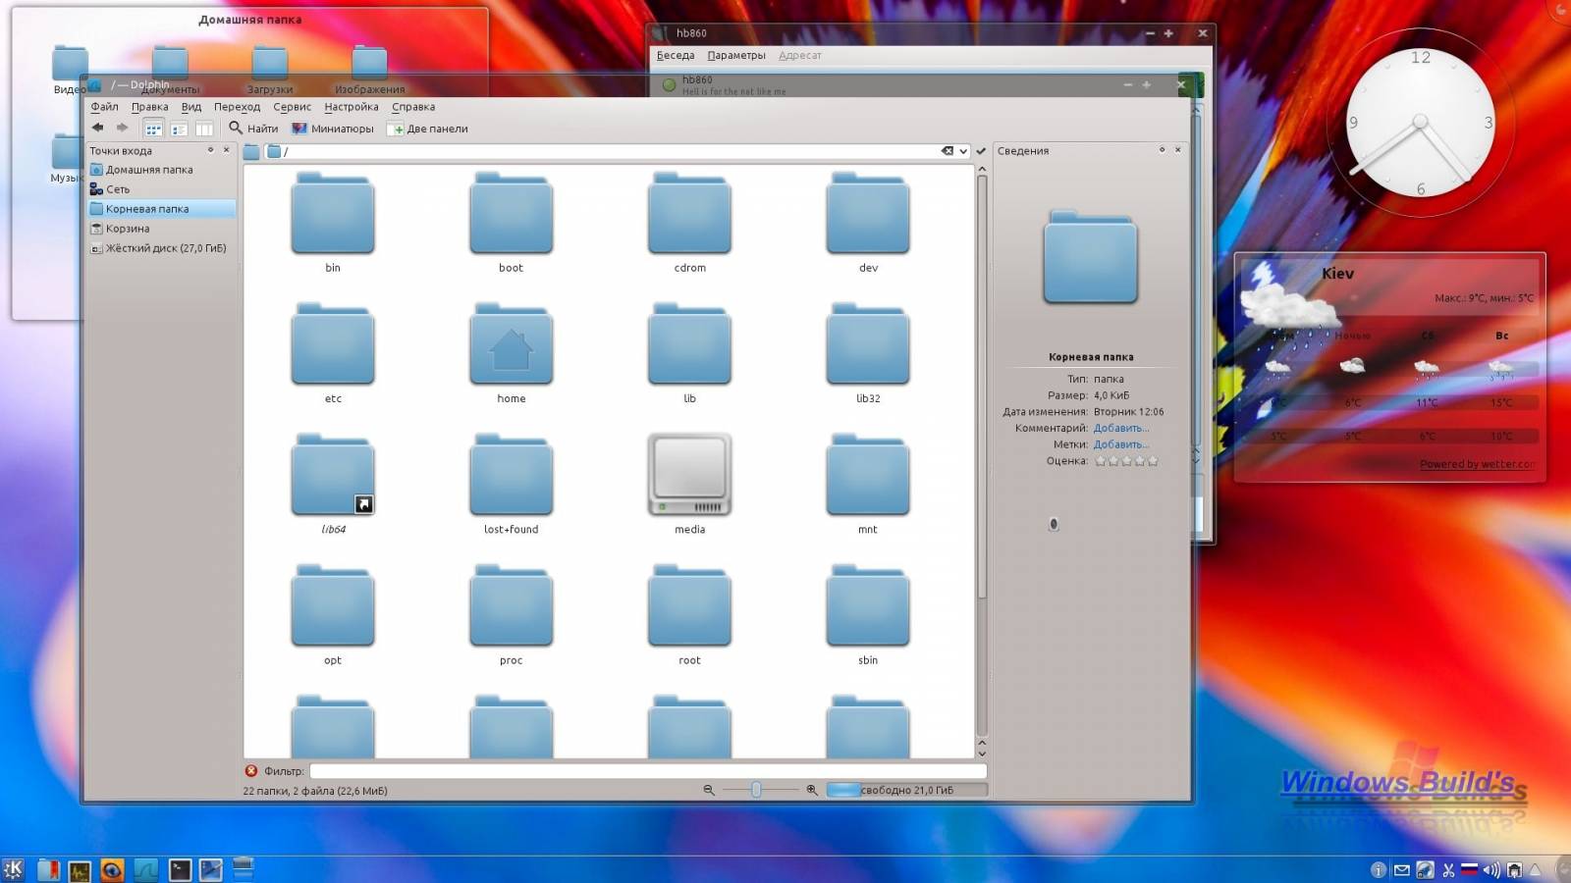Viewport: 1571px width, 883px height.
Task: Open the Вид menu
Action: pos(191,107)
